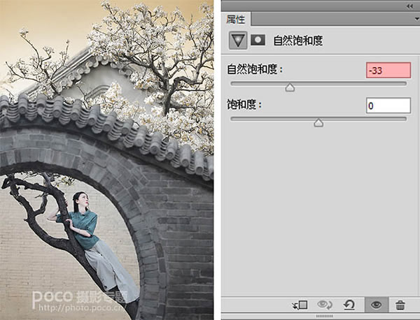The image size is (420, 320).
Task: Click the 自然饱和度 slider handle
Action: pyautogui.click(x=290, y=87)
